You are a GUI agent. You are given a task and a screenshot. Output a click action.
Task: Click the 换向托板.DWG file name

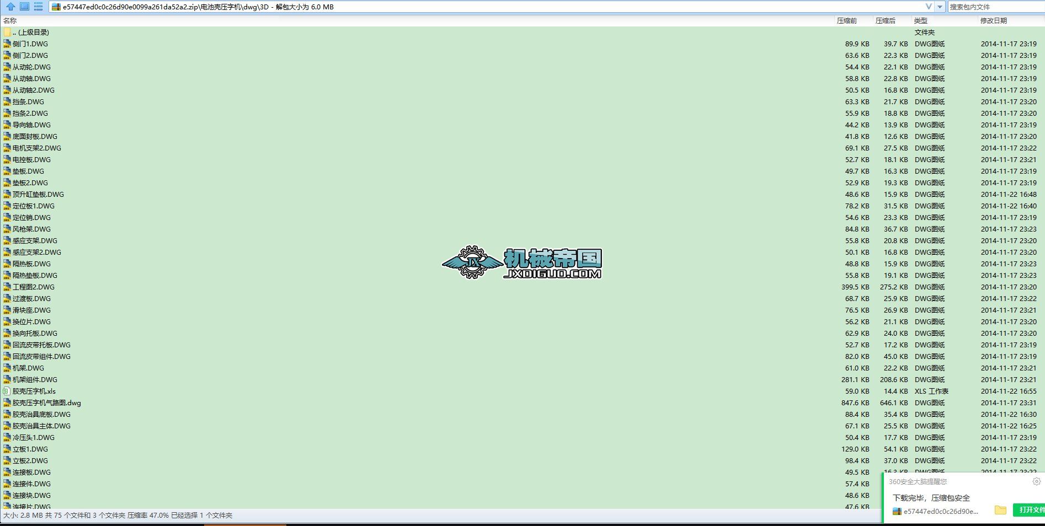click(35, 333)
